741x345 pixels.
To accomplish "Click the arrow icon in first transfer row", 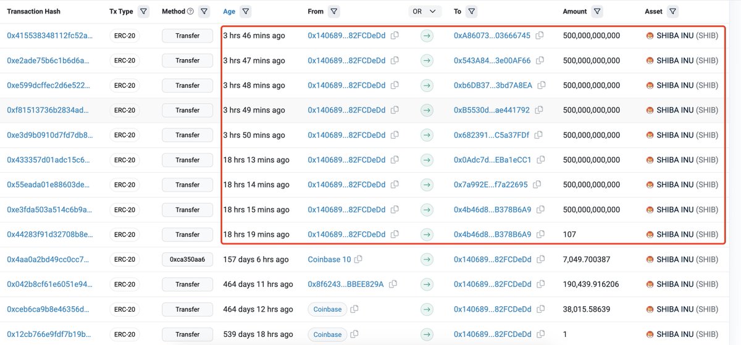I will [x=427, y=36].
